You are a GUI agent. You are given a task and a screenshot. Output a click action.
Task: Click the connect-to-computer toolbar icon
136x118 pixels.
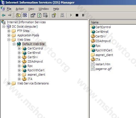[x=62, y=15]
